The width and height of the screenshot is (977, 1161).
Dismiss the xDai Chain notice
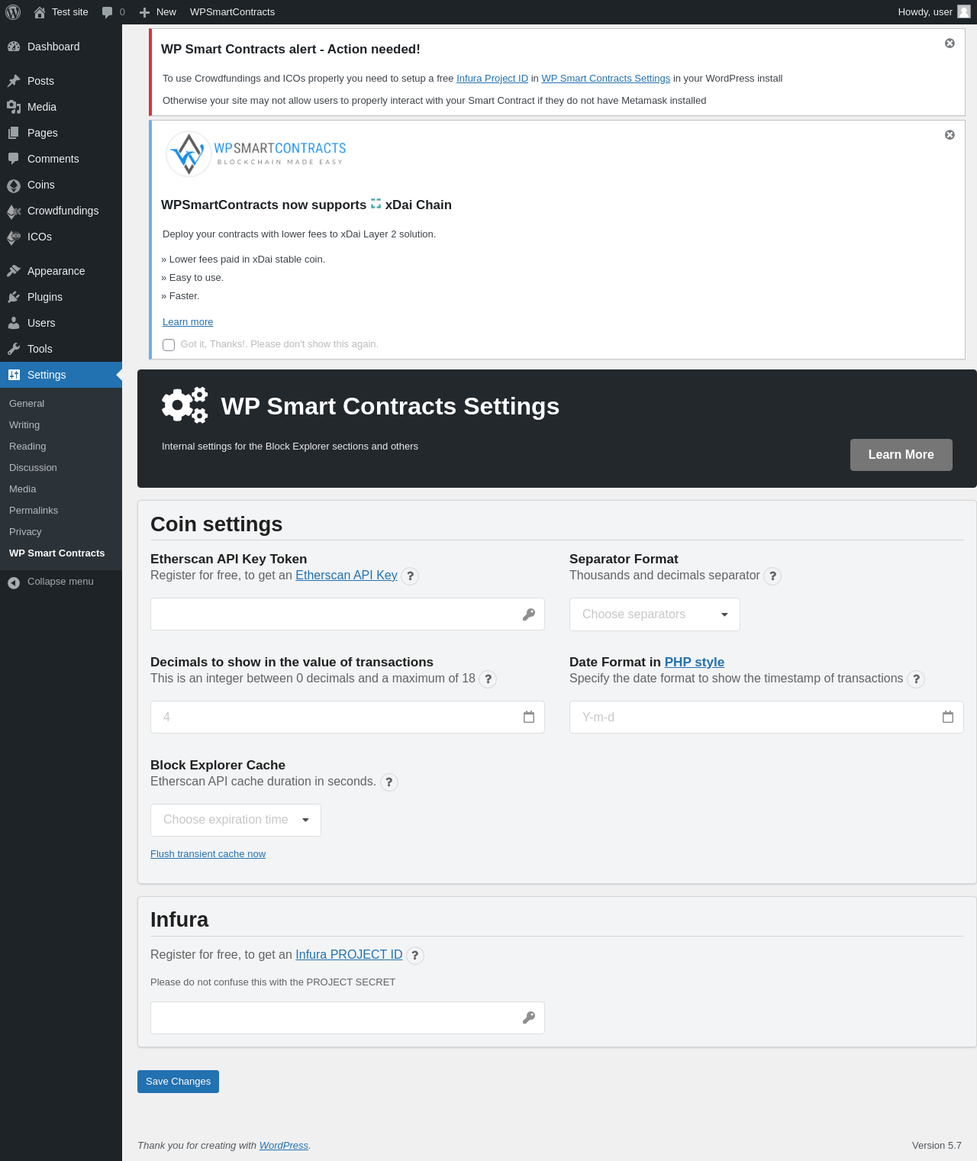[x=950, y=135]
